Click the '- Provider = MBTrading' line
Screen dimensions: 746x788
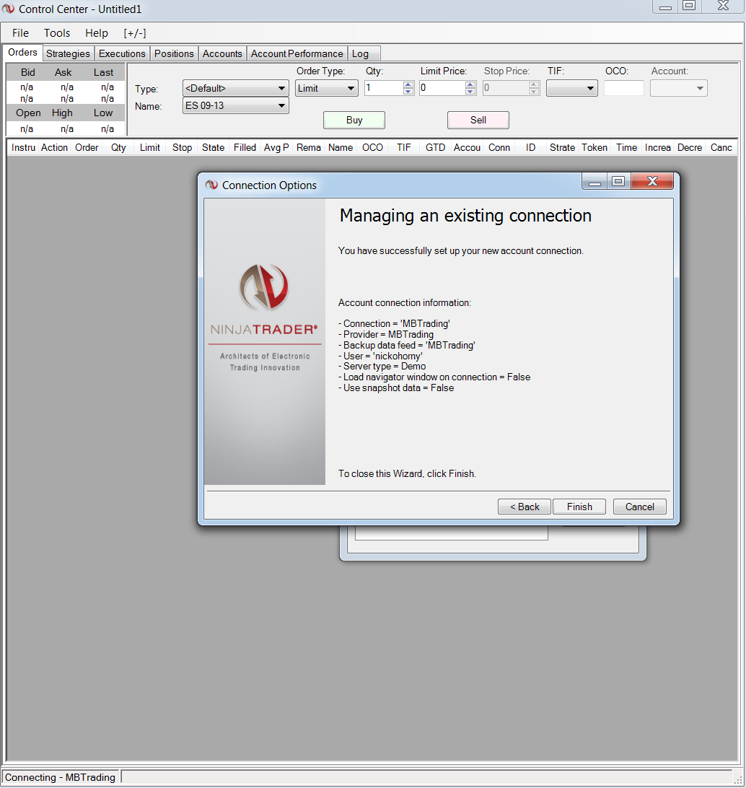point(386,334)
